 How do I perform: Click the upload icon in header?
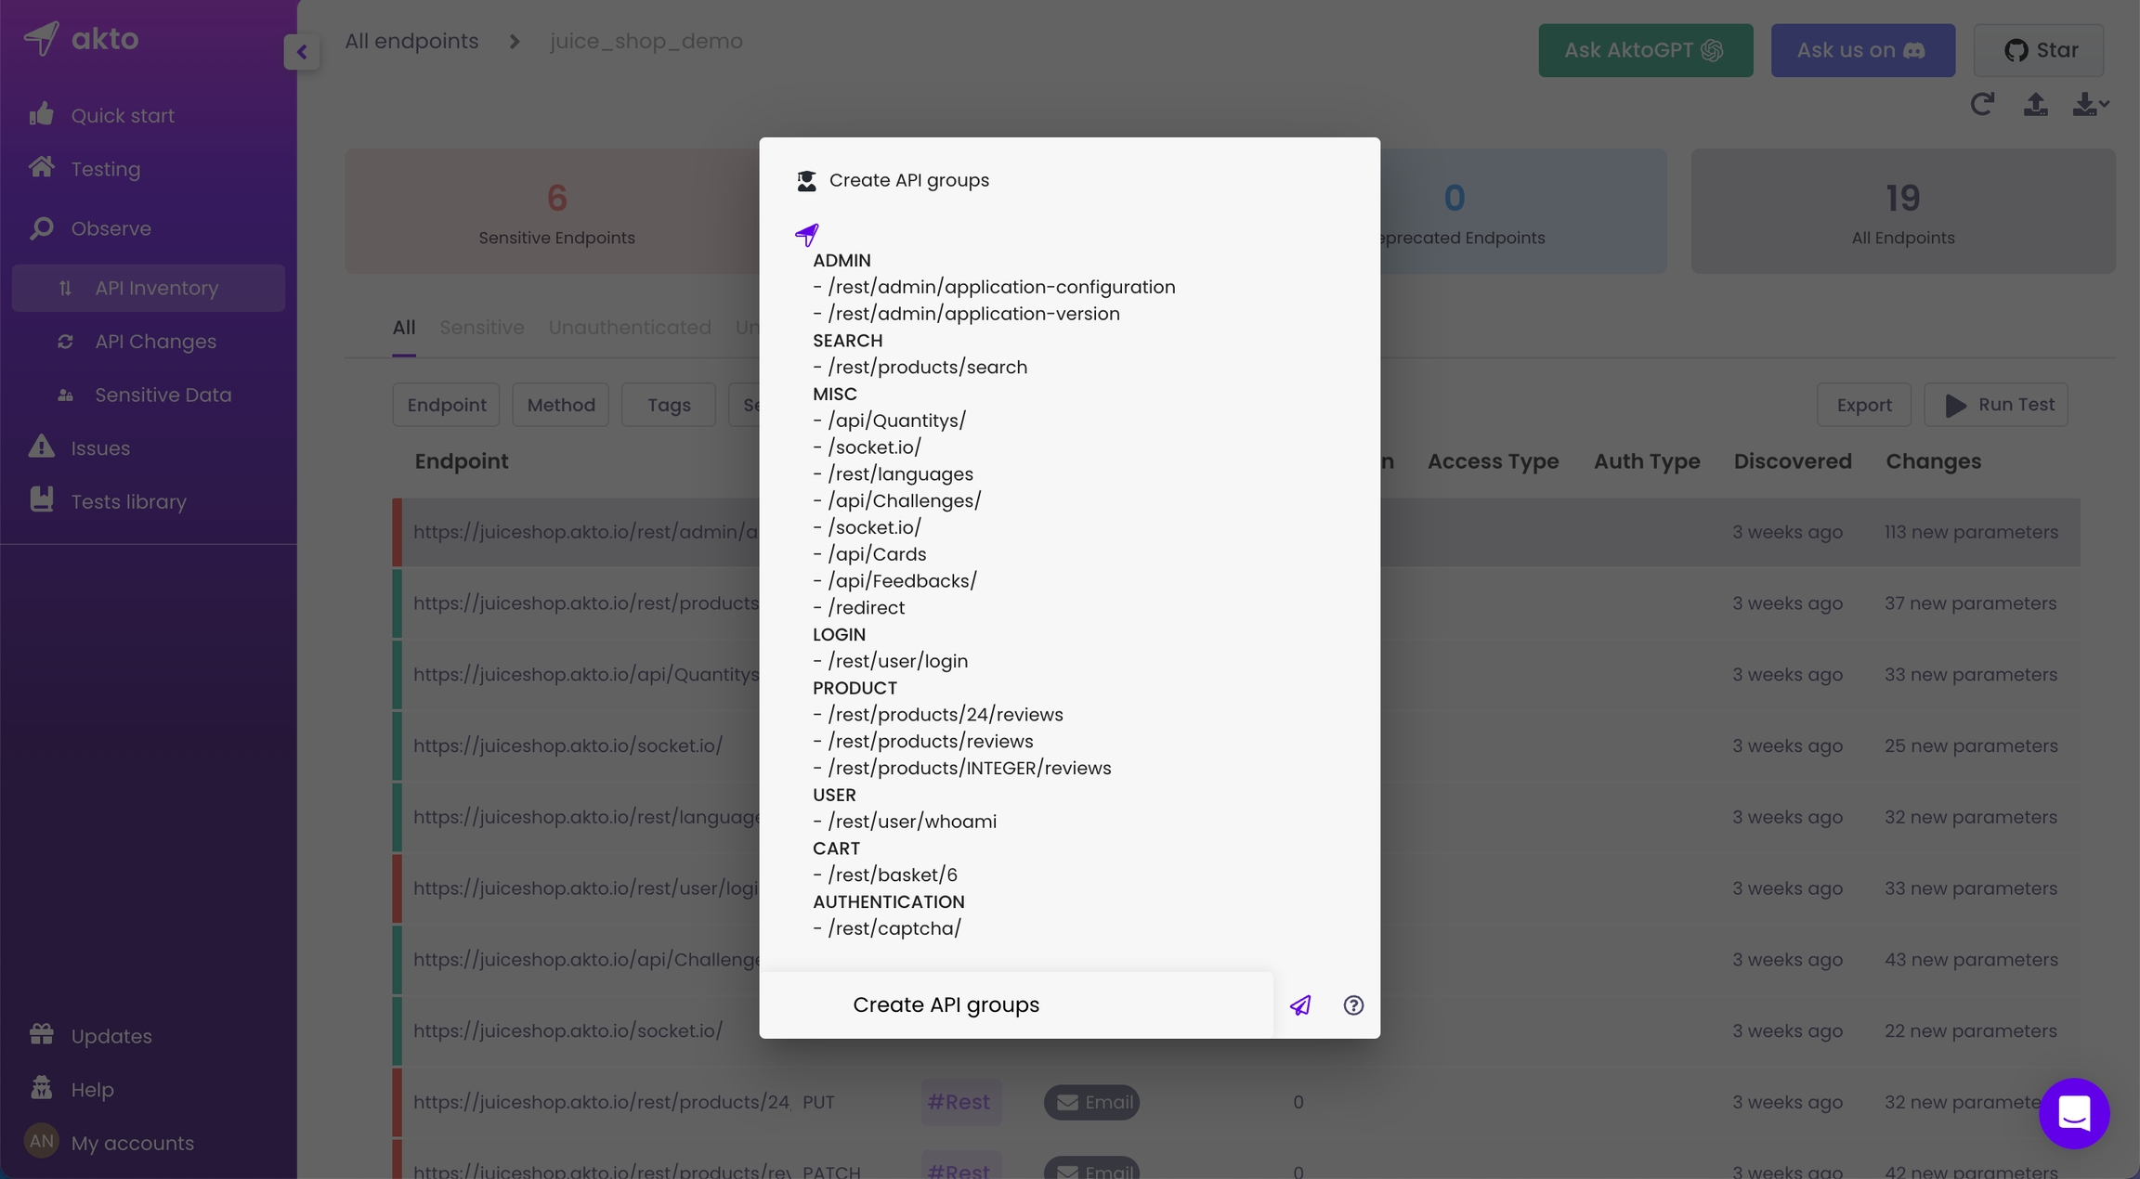point(2035,104)
